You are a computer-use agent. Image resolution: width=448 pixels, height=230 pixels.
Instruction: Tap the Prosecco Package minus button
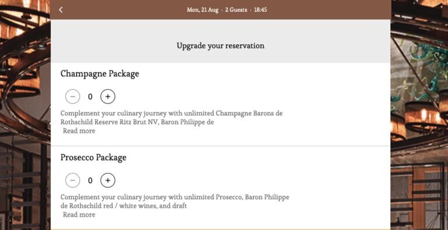coord(72,181)
